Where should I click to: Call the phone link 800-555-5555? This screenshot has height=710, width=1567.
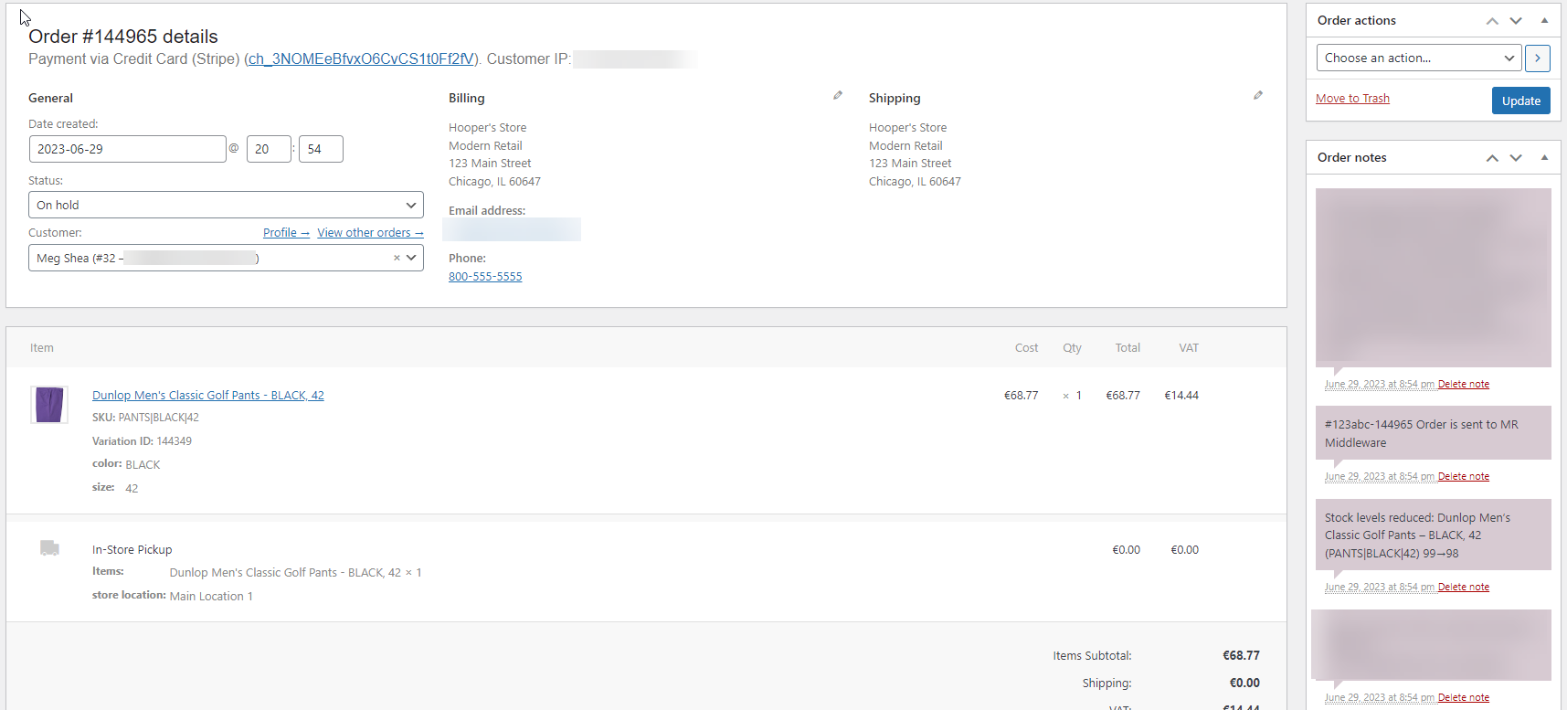[x=485, y=277]
